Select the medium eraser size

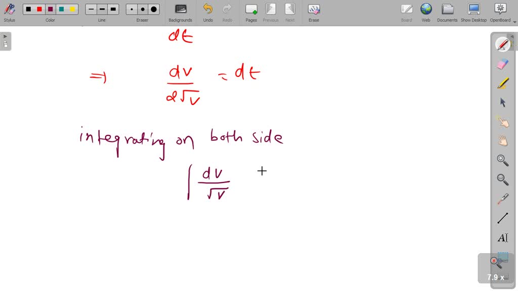pyautogui.click(x=142, y=9)
